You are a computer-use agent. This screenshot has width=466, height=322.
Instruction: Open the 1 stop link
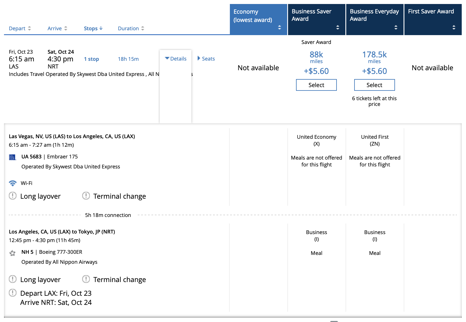[92, 59]
